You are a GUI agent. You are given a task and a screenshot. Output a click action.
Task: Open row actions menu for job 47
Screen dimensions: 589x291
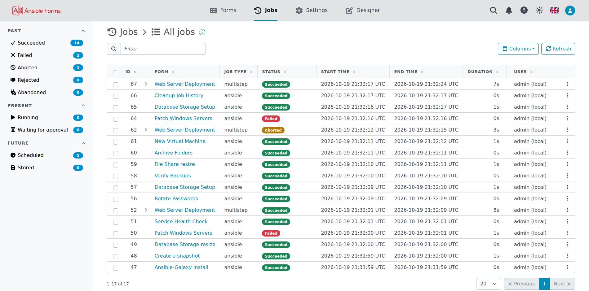[567, 267]
